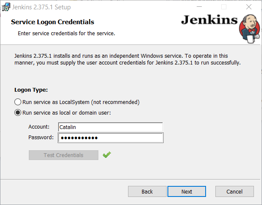Click the 'Logon Type:' label
The image size is (262, 205).
pyautogui.click(x=31, y=90)
